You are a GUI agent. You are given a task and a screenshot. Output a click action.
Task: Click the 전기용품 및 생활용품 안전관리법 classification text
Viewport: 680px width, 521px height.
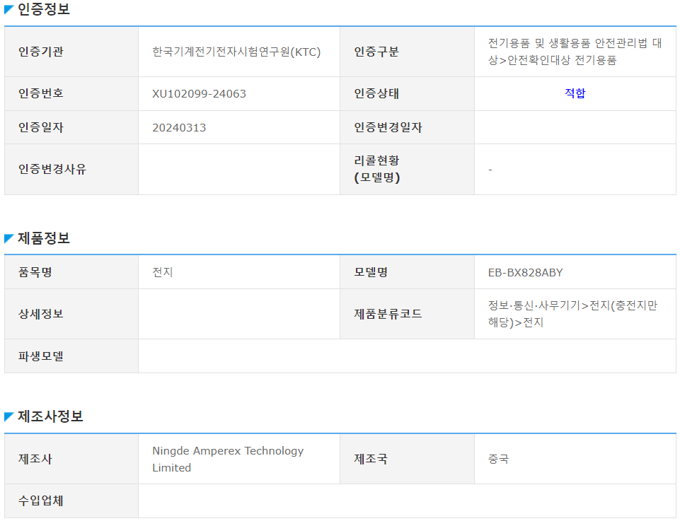coord(575,52)
